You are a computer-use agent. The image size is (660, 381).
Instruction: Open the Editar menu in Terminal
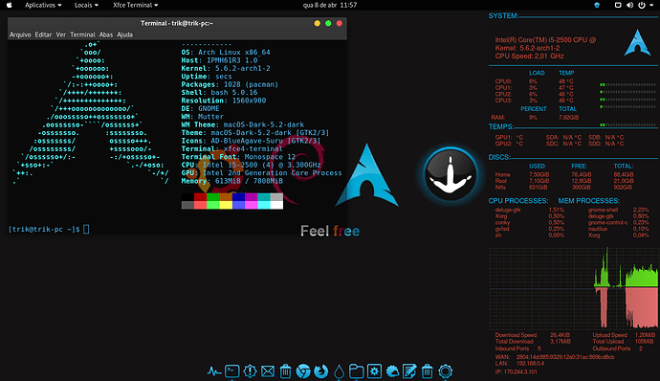coord(43,34)
